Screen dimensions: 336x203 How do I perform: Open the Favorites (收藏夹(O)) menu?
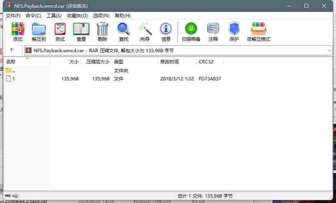pyautogui.click(x=77, y=16)
